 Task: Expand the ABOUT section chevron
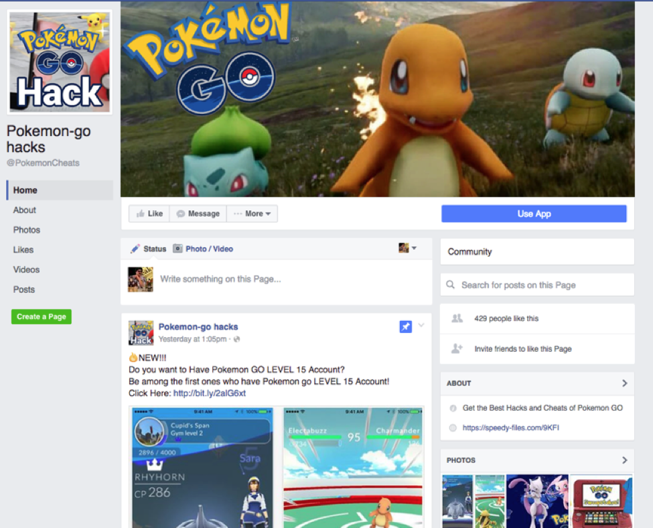click(x=625, y=383)
